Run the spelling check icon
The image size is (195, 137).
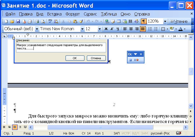[x=50, y=21]
